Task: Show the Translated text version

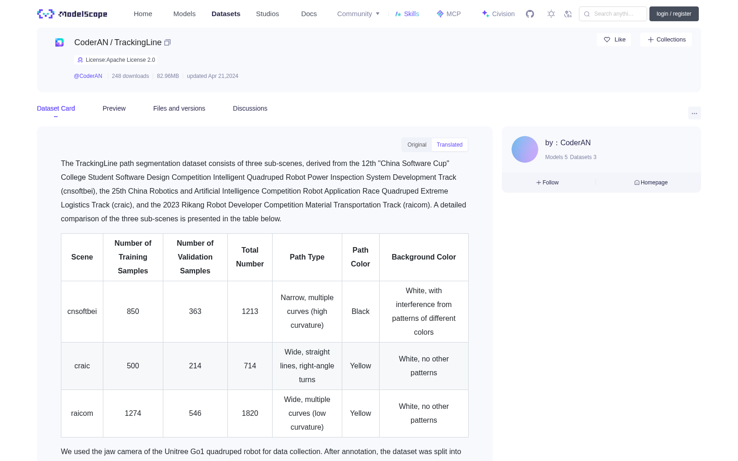Action: click(x=450, y=145)
